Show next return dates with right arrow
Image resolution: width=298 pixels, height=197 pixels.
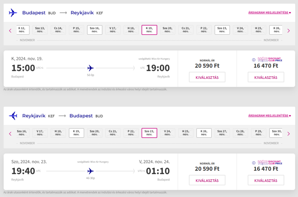click(x=288, y=134)
